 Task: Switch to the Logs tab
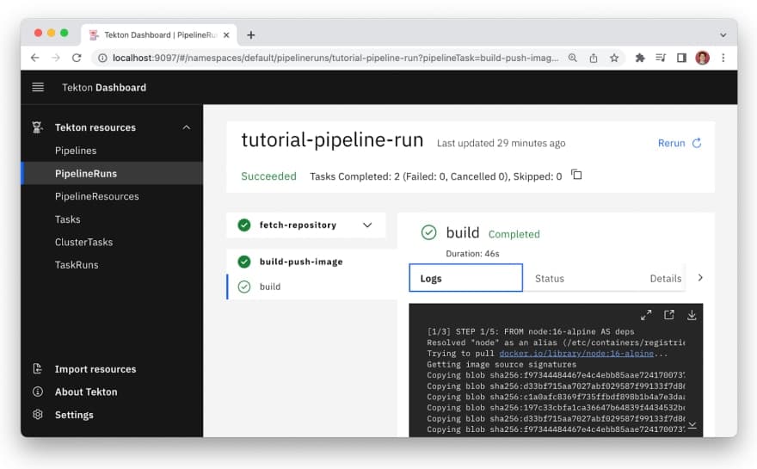click(466, 278)
